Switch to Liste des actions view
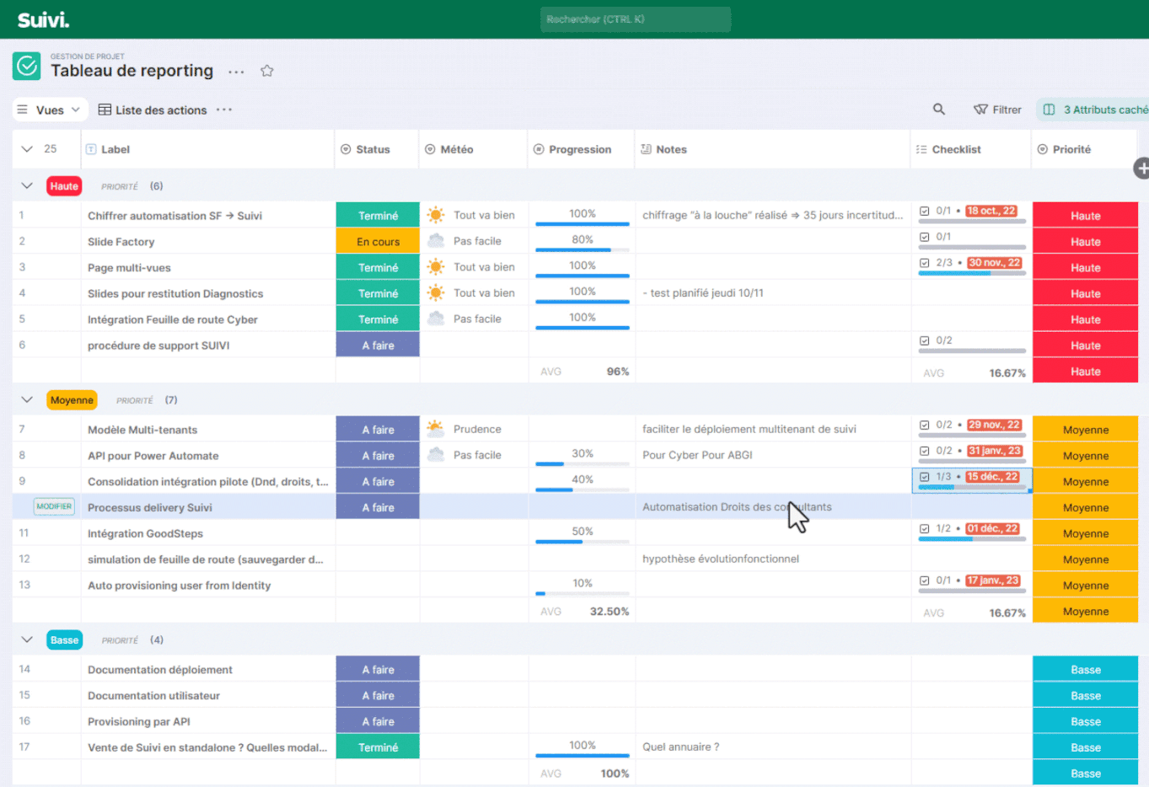The height and width of the screenshot is (787, 1149). click(x=153, y=110)
